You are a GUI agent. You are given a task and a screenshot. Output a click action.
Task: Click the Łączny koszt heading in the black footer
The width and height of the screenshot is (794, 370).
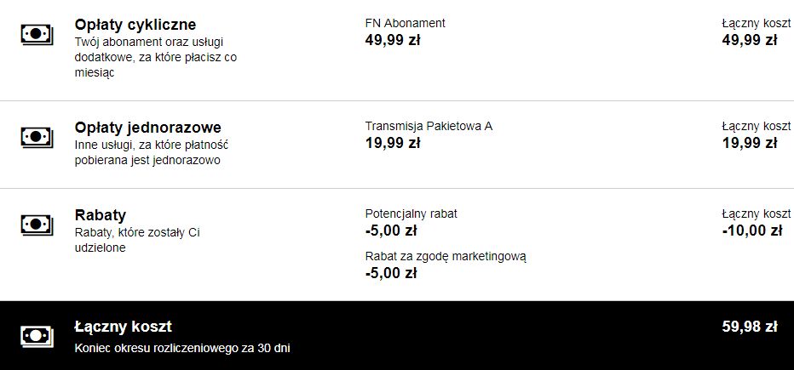(x=124, y=327)
